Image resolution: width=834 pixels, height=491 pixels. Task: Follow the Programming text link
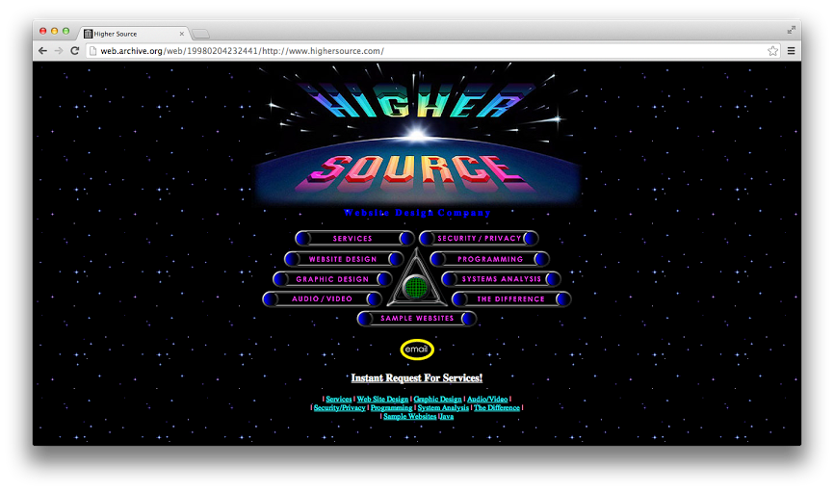click(x=391, y=407)
